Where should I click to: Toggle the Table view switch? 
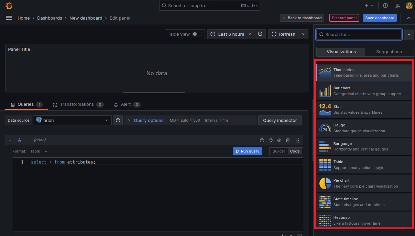[x=197, y=34]
